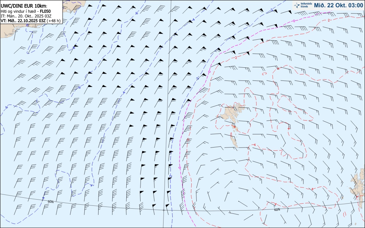
Task: Click the magenta "0" label nearest the Veðurstofa banner
Action: tap(294, 21)
